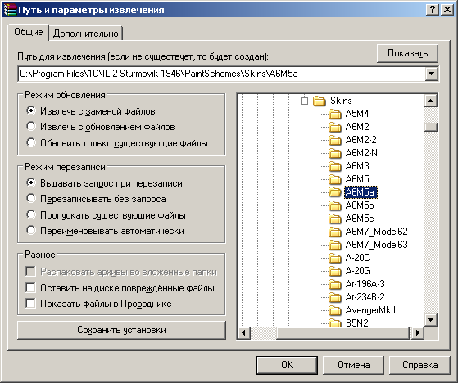Click the A5M4 folder icon
Screen dimensions: 458x383
(x=335, y=114)
